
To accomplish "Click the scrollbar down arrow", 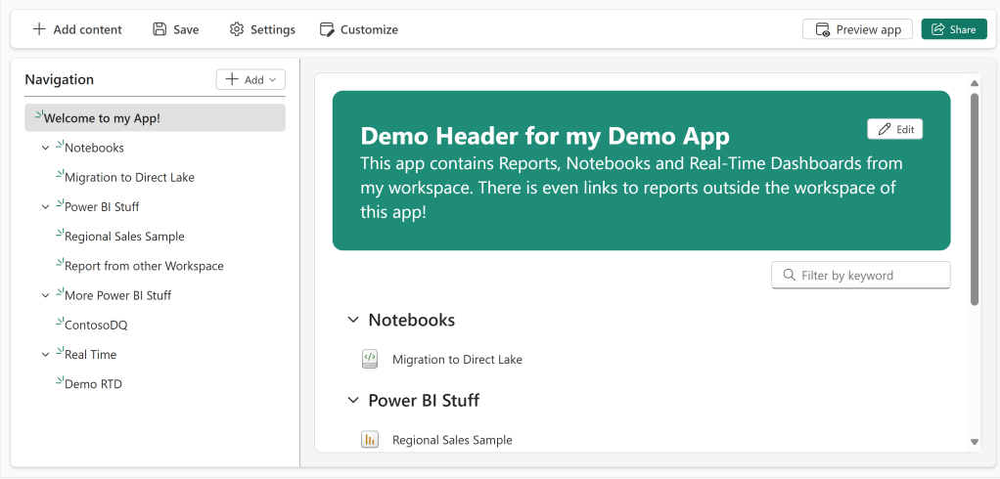I will pos(974,442).
